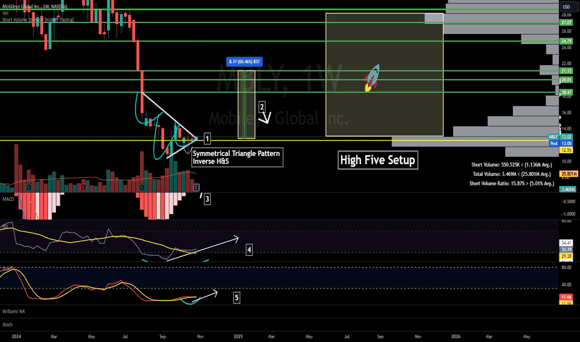Click the 18.47 green price label
This screenshot has height=342, width=580.
tap(566, 93)
